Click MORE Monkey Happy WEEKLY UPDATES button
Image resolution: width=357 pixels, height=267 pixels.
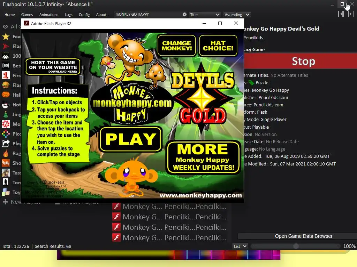[203, 157]
